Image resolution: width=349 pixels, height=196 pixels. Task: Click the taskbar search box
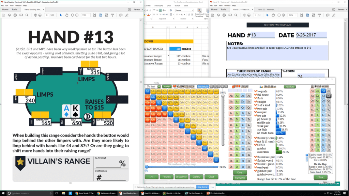[x=30, y=193]
